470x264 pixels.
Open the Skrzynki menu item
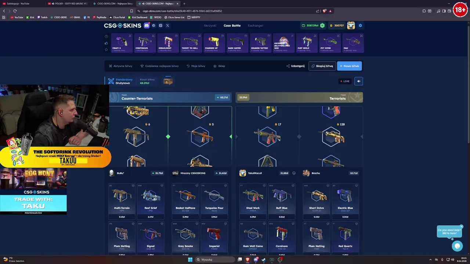[x=210, y=26]
